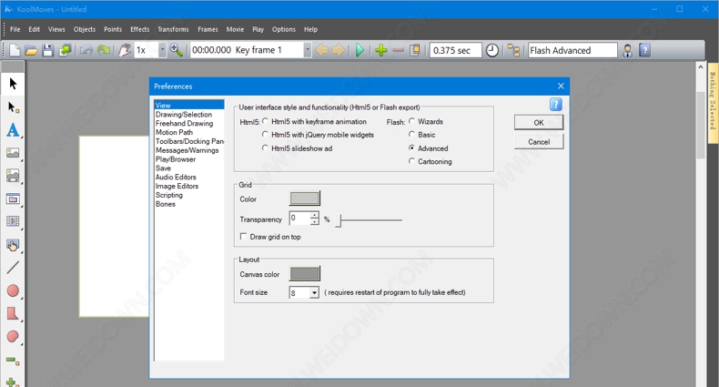The width and height of the screenshot is (719, 387).
Task: Select the line drawing tool
Action: (13, 268)
